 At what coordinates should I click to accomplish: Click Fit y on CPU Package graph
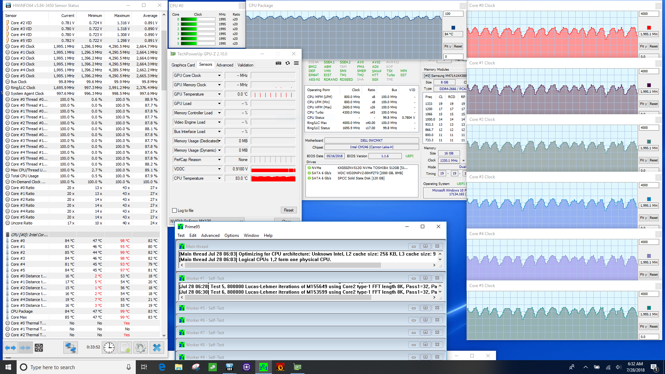point(448,46)
